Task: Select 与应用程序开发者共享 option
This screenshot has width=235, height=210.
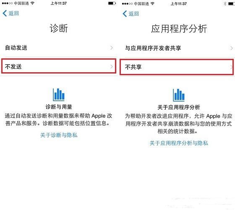Action: point(178,48)
